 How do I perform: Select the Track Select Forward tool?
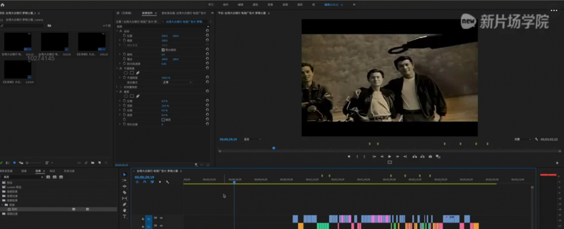coord(124,180)
